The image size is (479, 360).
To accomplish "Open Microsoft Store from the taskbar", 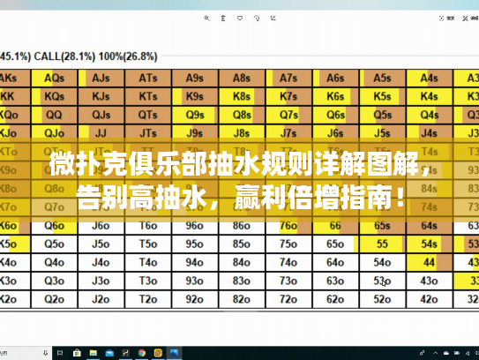I will [77, 353].
